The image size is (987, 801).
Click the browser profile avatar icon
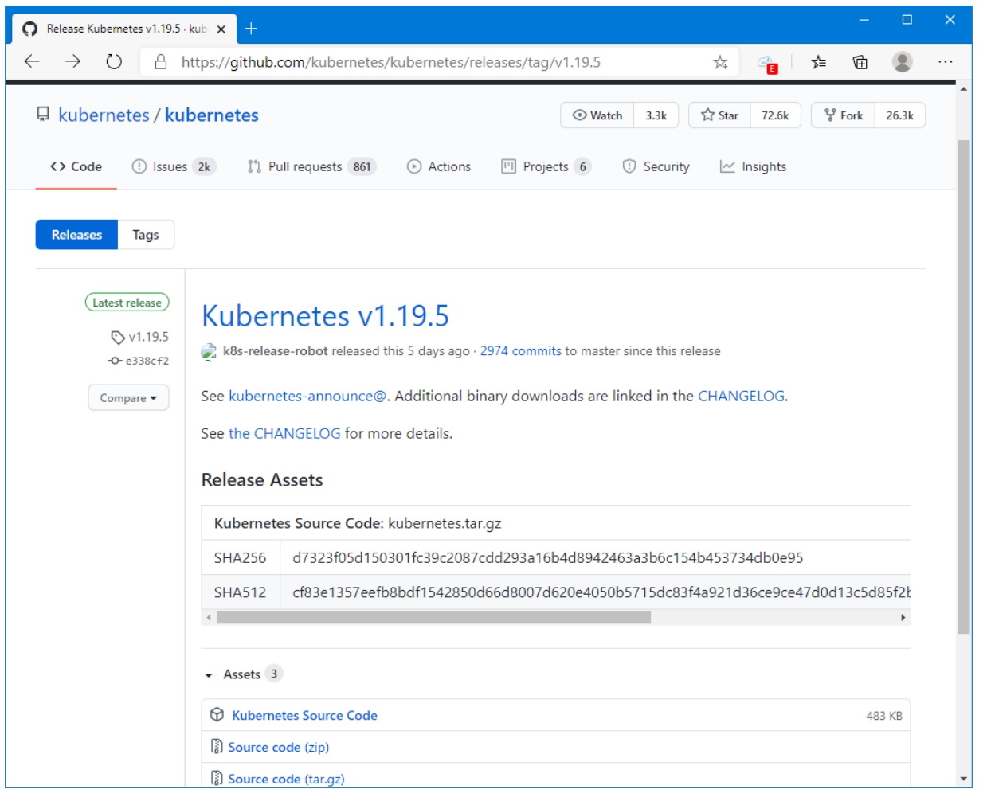click(x=902, y=62)
